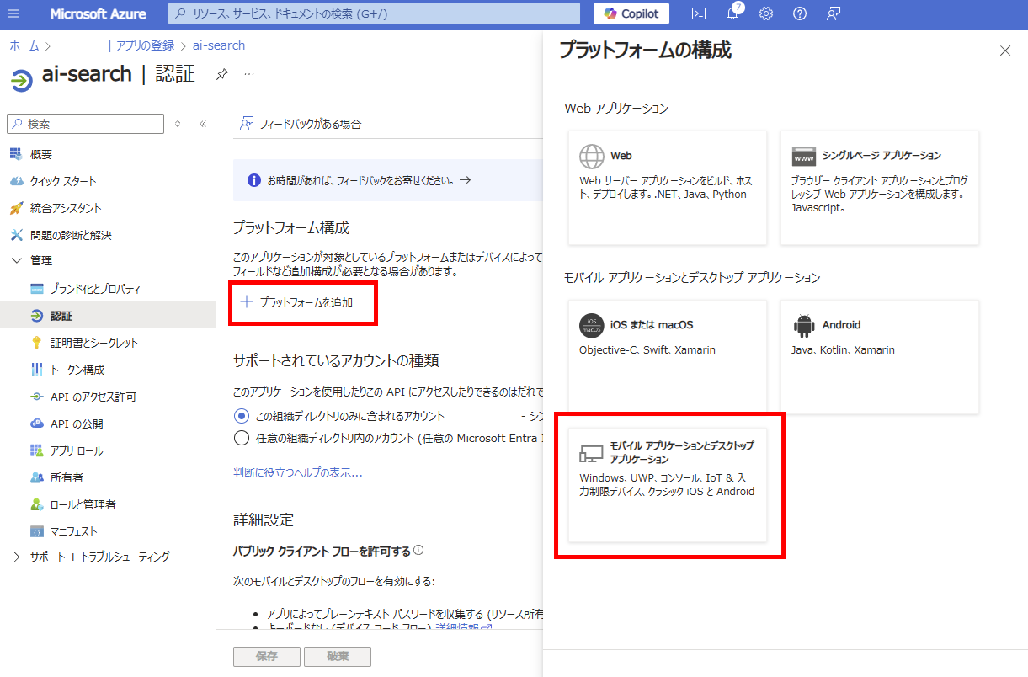1028x677 pixels.
Task: Open the portal settings gear
Action: tap(765, 13)
